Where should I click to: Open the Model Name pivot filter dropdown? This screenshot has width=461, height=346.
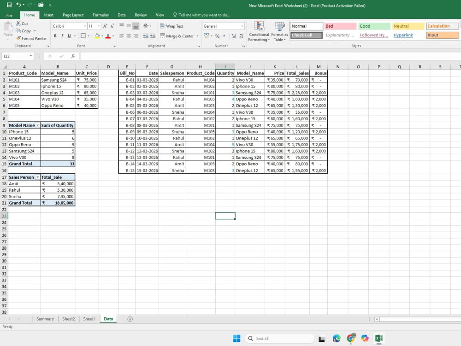click(x=37, y=125)
